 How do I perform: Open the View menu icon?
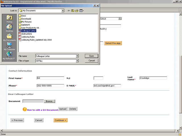pyautogui.click(x=82, y=11)
